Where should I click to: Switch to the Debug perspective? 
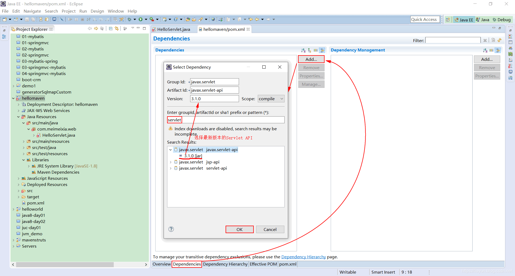(501, 20)
